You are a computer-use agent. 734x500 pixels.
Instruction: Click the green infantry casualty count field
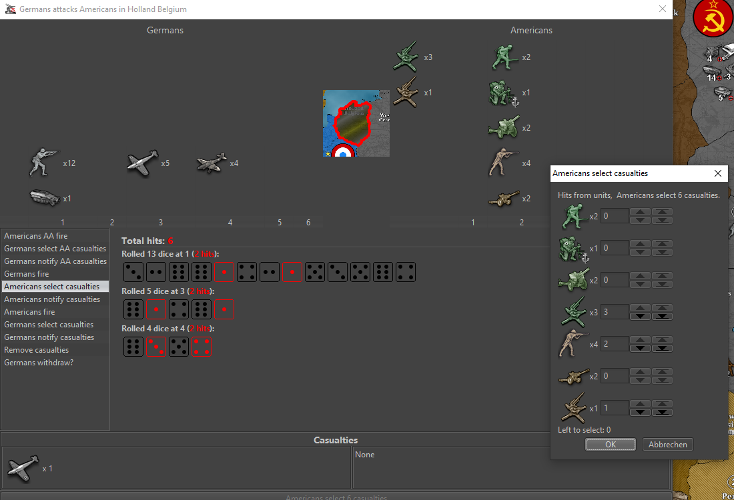[x=615, y=215]
